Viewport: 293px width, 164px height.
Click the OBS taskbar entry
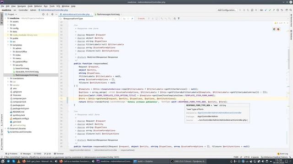(x=188, y=161)
